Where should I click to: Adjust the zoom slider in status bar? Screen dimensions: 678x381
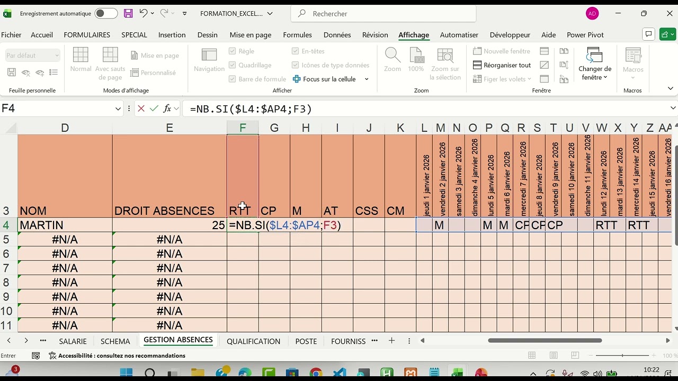623,356
